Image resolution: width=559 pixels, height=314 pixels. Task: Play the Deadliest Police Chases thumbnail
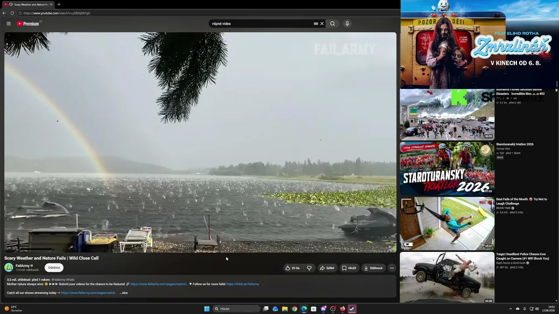(x=447, y=278)
